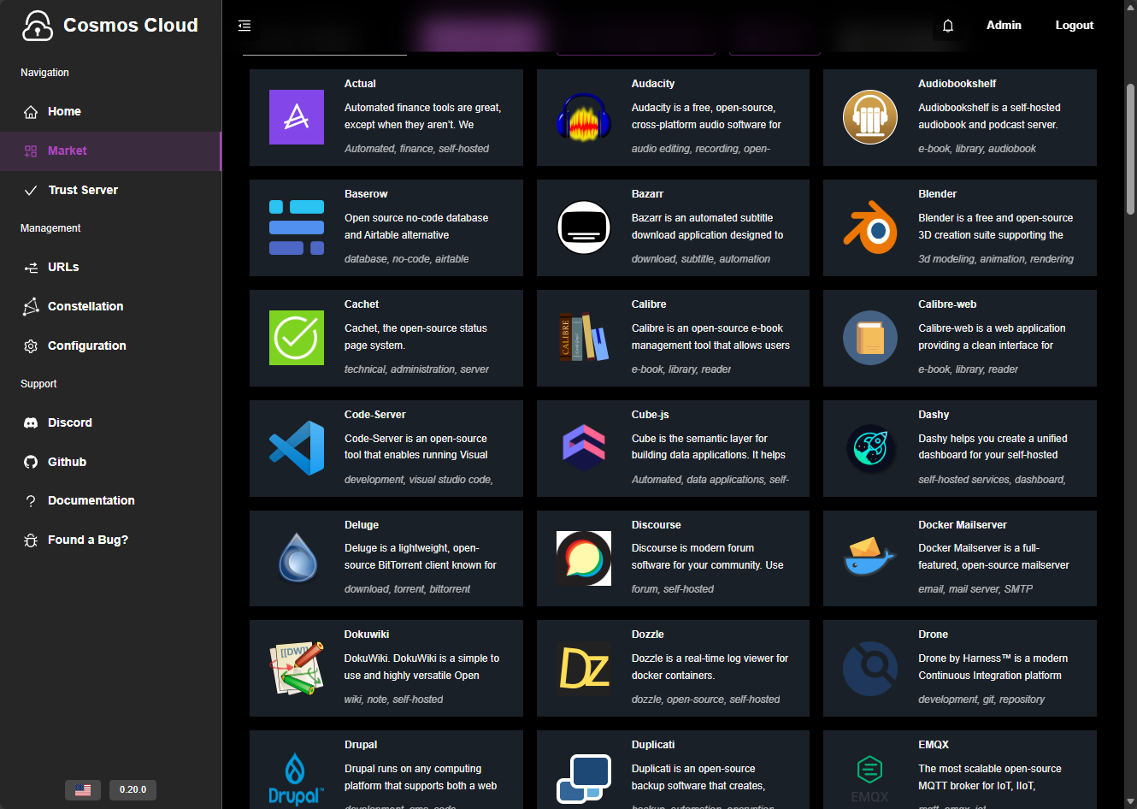Viewport: 1137px width, 809px height.
Task: Click the Duplicati title text
Action: [653, 745]
